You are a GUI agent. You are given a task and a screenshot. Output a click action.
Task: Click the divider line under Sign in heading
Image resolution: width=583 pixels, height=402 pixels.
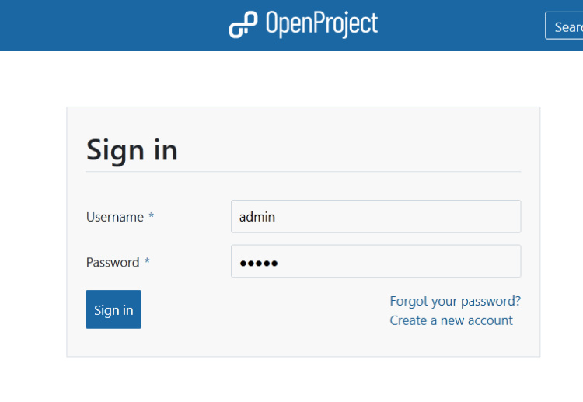point(303,171)
